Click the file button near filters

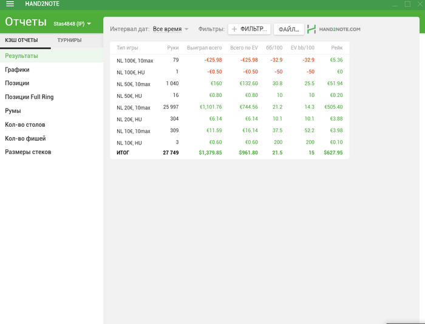pyautogui.click(x=288, y=29)
